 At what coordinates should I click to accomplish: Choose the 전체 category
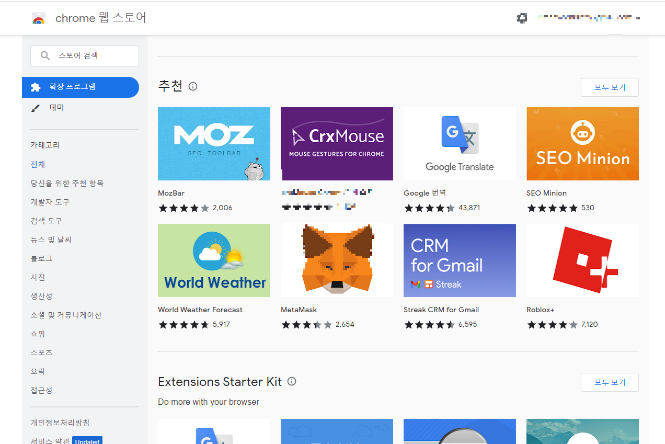[38, 164]
